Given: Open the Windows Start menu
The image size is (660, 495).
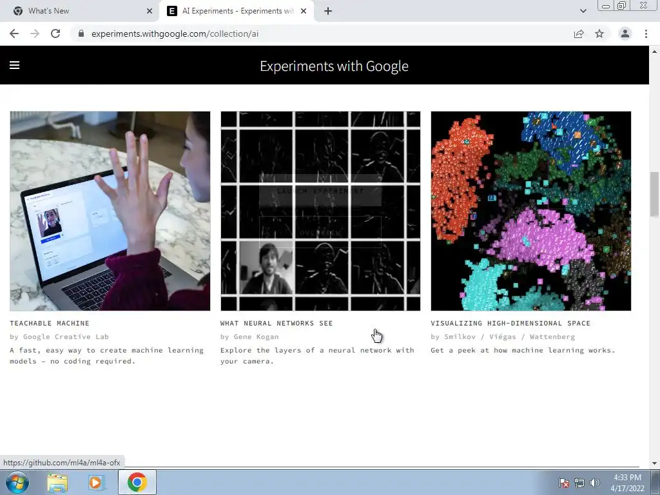Looking at the screenshot, I should click(17, 482).
